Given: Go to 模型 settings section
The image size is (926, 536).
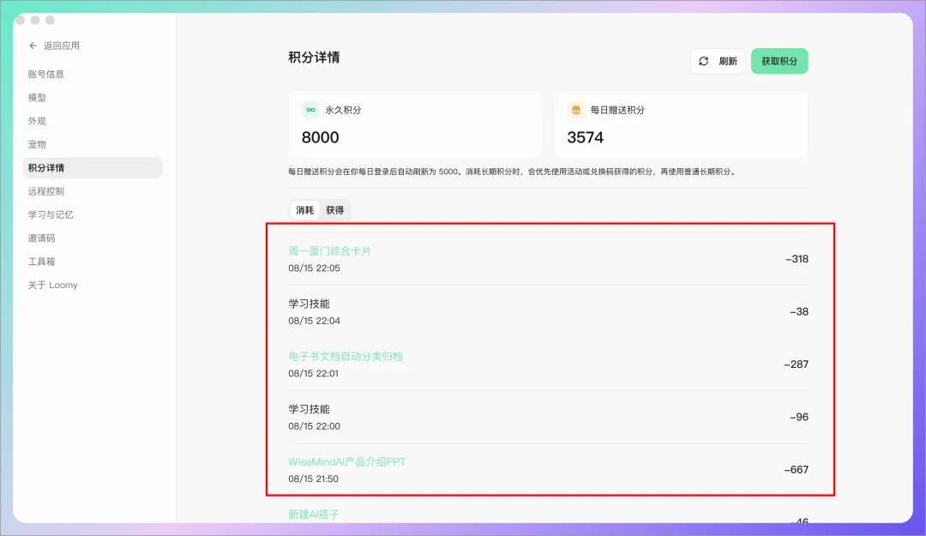Looking at the screenshot, I should coord(93,98).
